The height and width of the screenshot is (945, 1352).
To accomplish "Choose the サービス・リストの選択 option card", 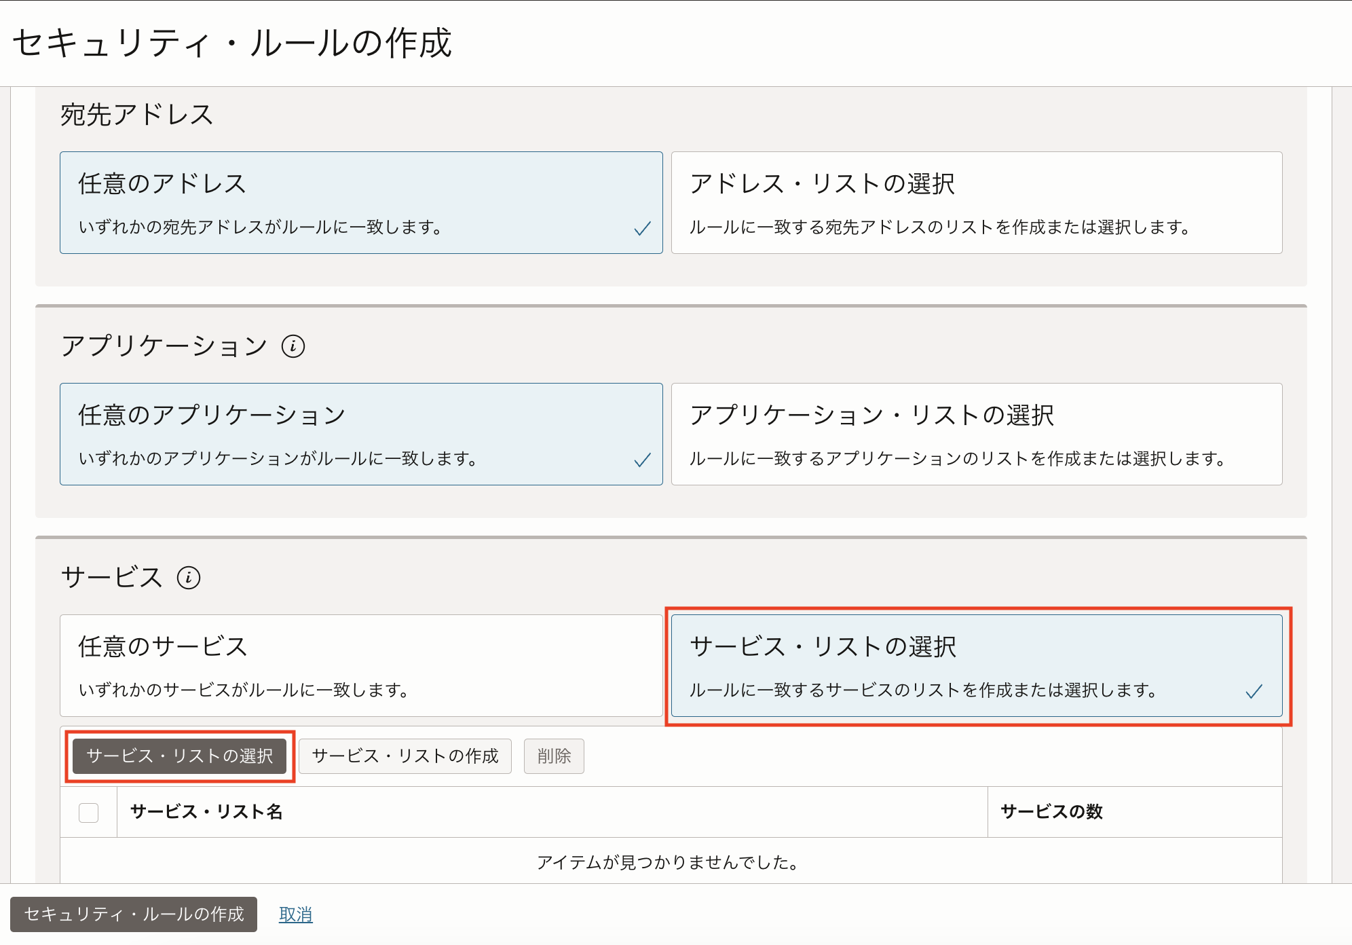I will [977, 666].
